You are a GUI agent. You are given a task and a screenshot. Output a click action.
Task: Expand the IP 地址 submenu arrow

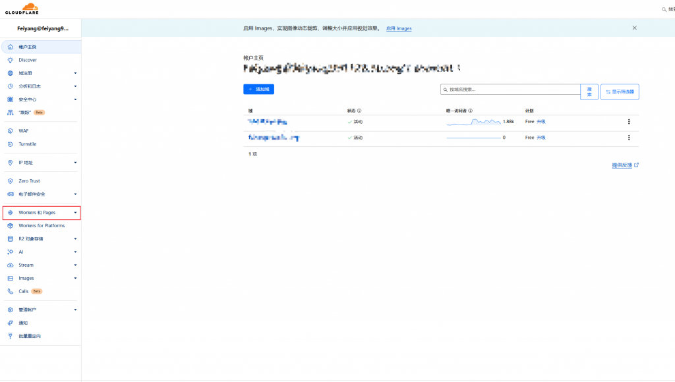[75, 163]
